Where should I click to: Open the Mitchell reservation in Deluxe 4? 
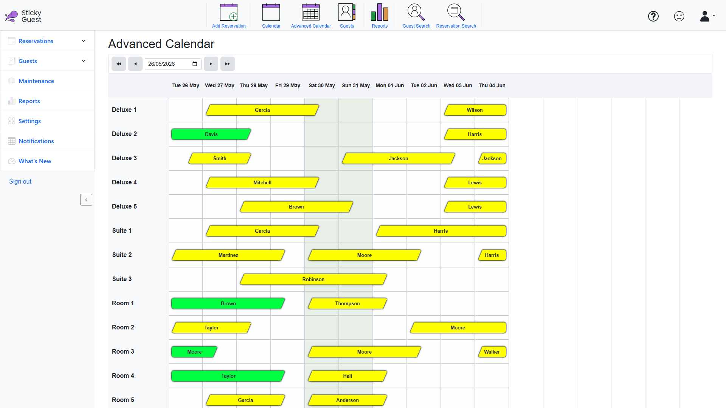click(x=262, y=182)
